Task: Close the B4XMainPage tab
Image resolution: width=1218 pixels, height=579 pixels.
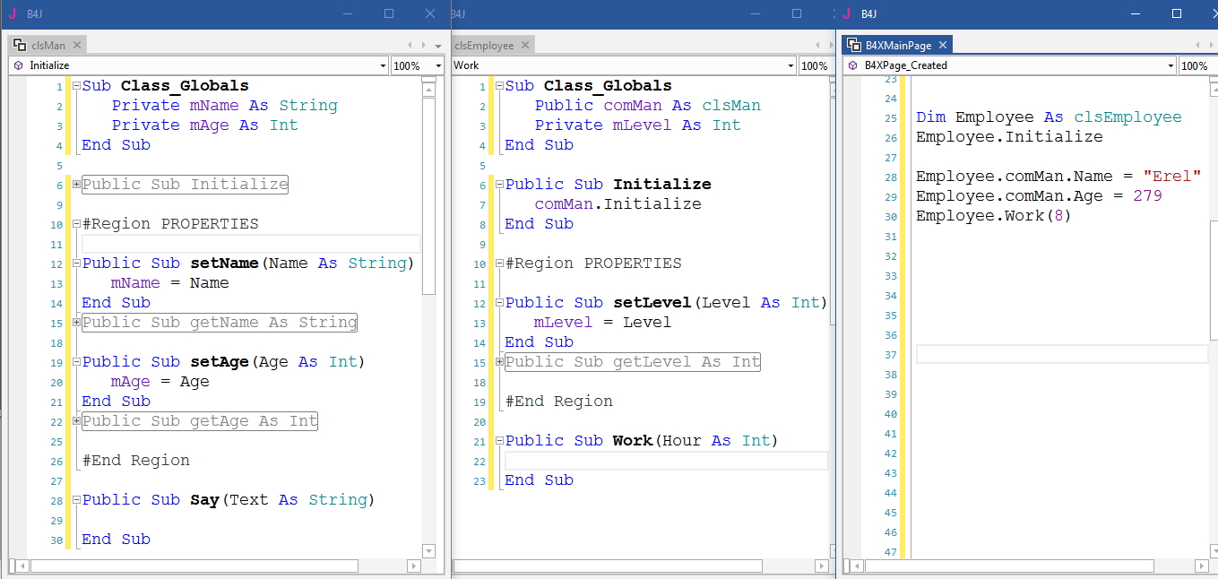Action: click(943, 45)
